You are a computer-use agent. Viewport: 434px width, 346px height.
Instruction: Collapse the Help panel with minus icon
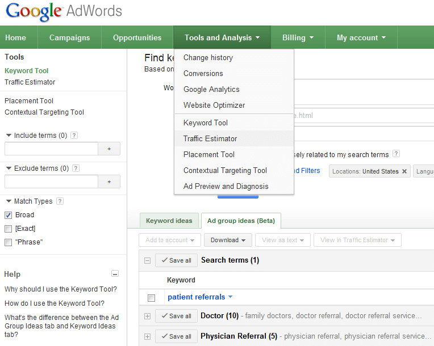click(x=115, y=273)
